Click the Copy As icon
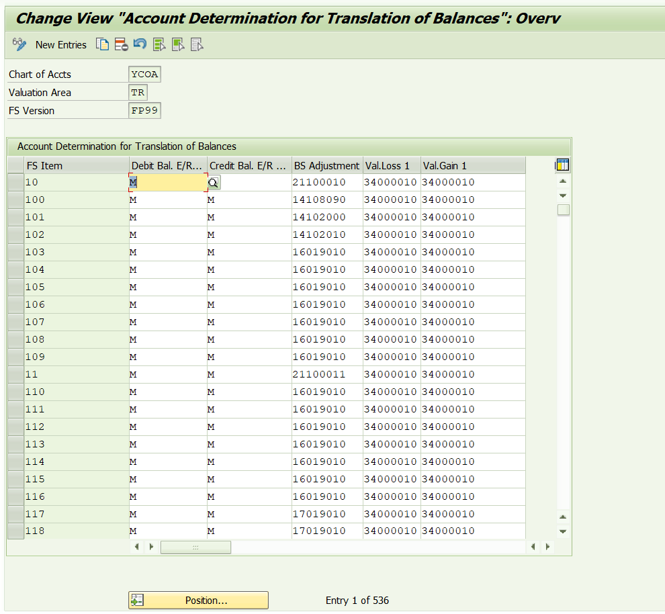This screenshot has height=614, width=665. (102, 44)
